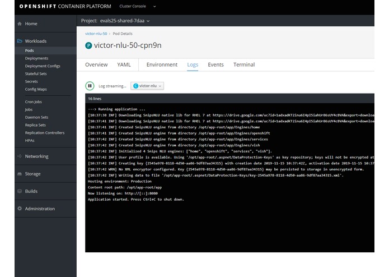Image resolution: width=389 pixels, height=277 pixels.
Task: Click the Storage icon in sidebar
Action: [x=20, y=174]
